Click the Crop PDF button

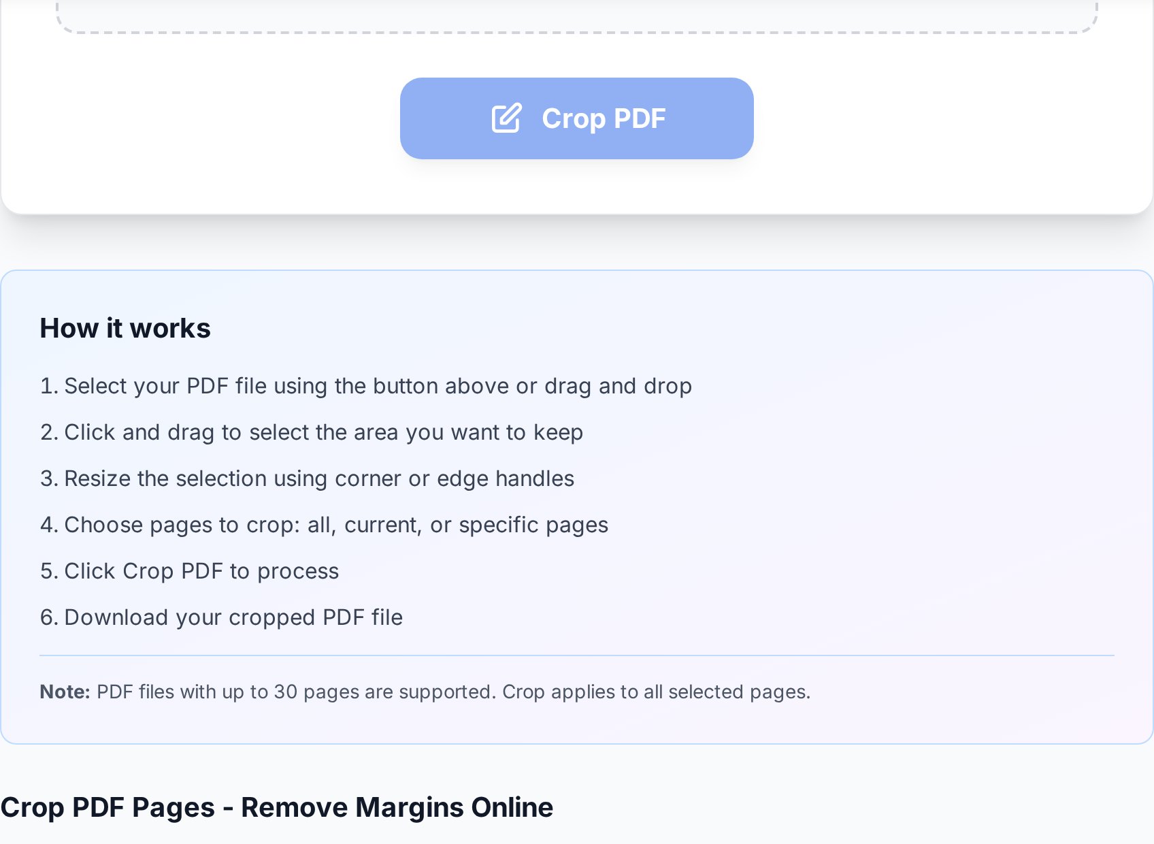coord(576,118)
